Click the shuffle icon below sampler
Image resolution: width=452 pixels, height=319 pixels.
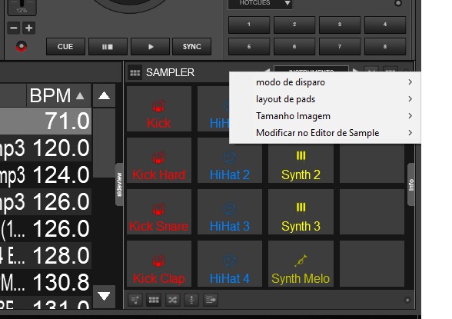point(172,300)
